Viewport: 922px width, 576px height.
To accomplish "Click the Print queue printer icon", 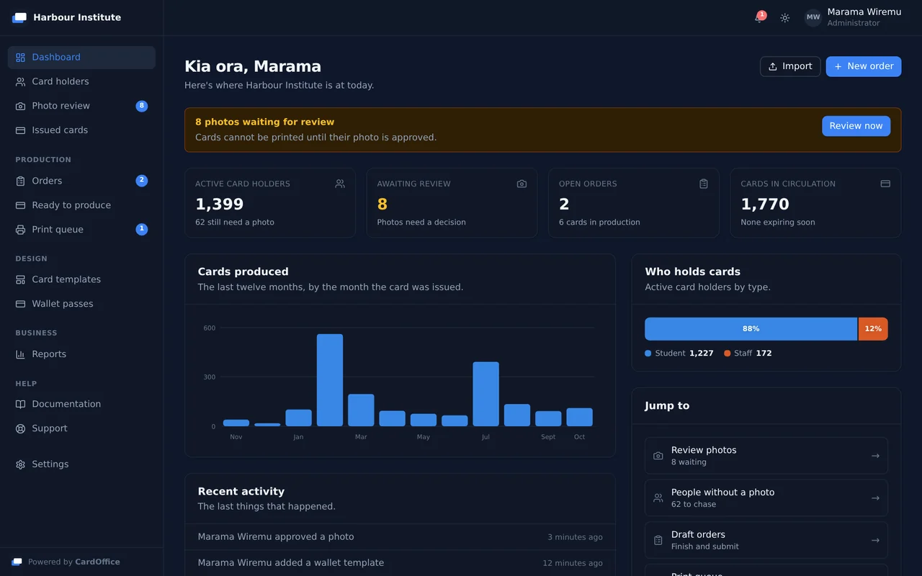I will point(20,230).
